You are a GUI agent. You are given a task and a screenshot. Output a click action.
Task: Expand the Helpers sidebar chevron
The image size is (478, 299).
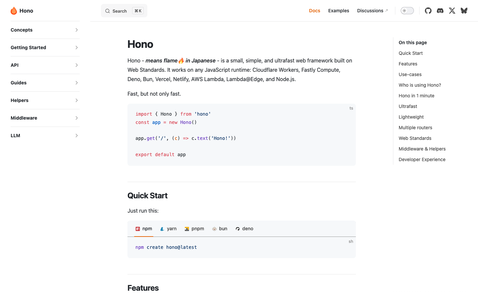pyautogui.click(x=77, y=100)
